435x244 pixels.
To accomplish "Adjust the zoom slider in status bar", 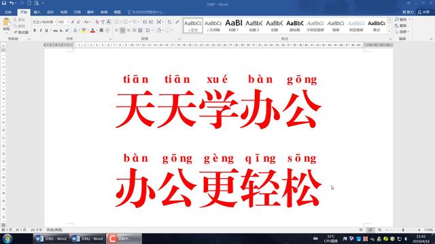I will point(403,230).
